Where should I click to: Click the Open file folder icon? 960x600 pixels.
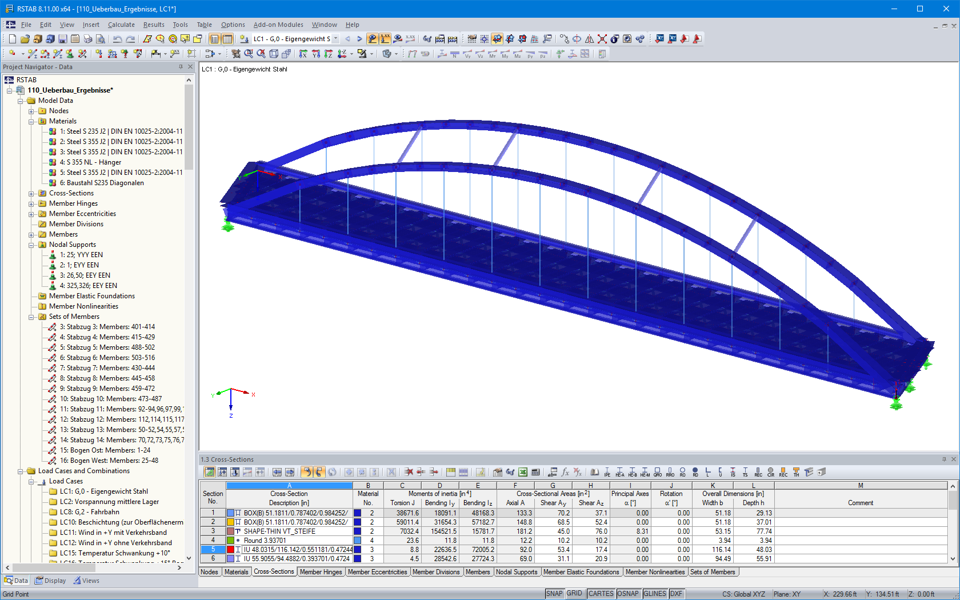25,39
